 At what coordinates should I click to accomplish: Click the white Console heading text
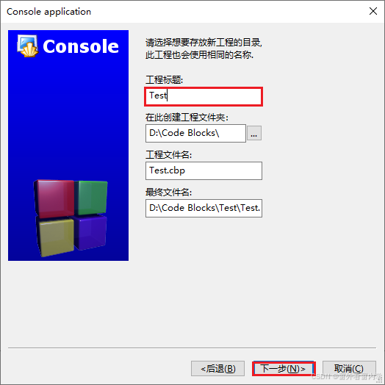[x=81, y=46]
